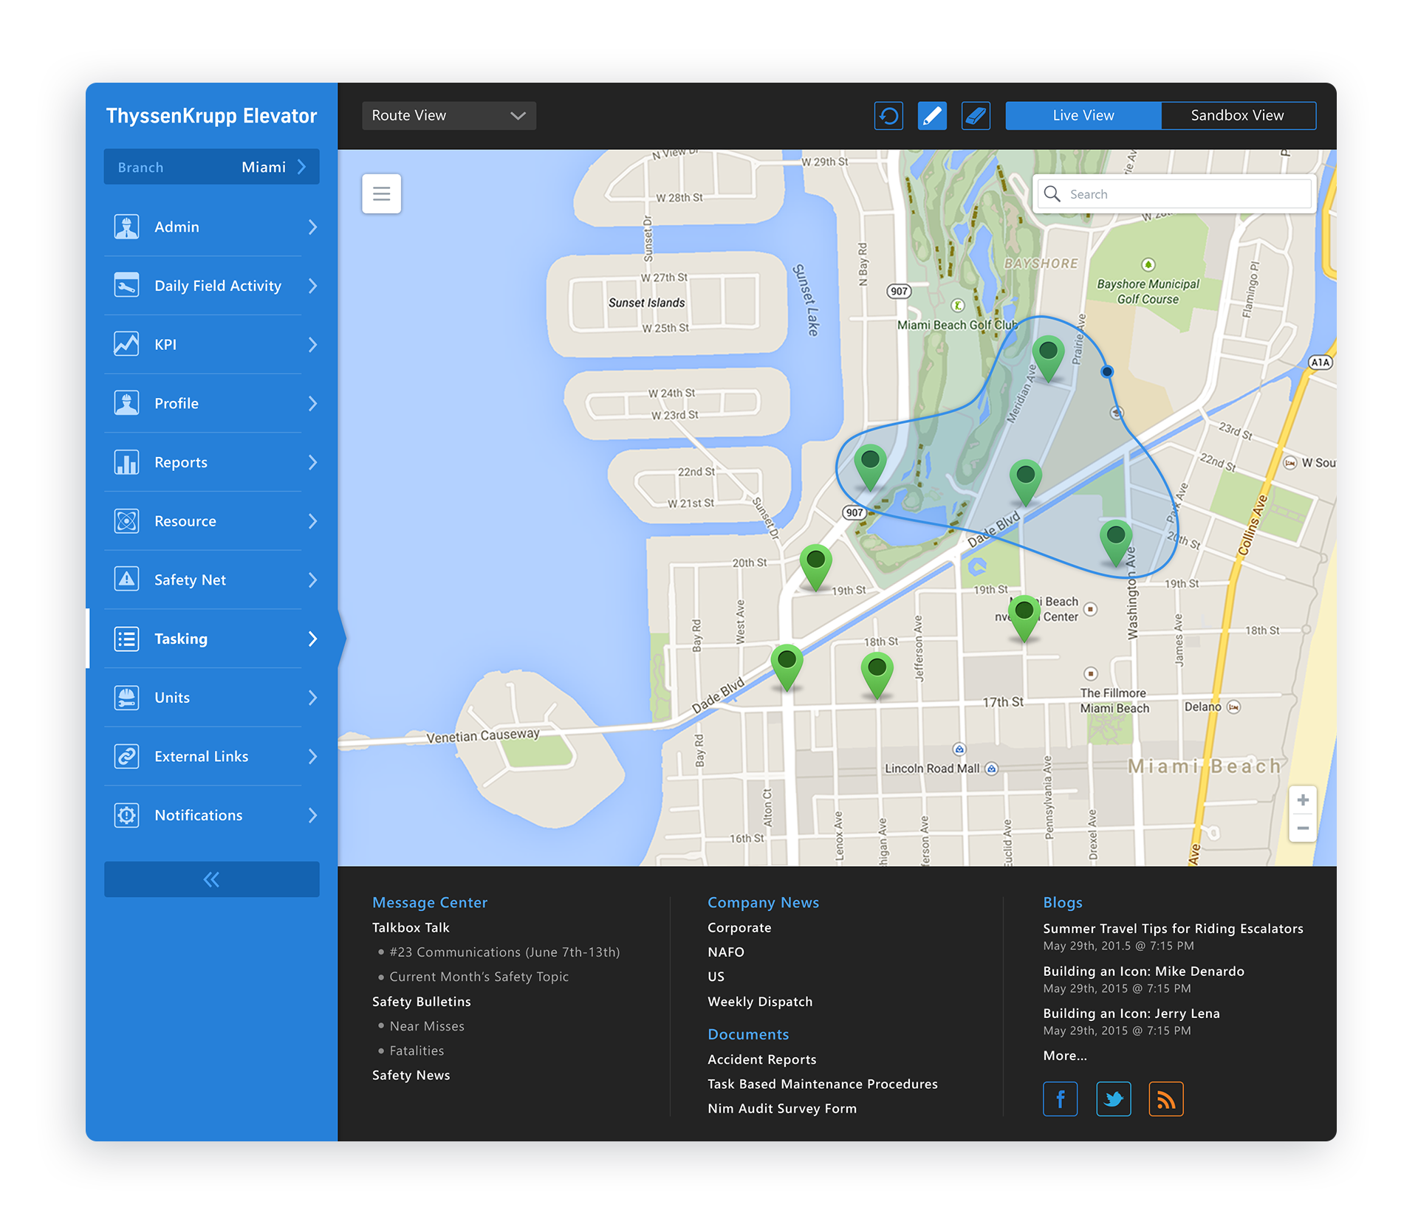Select the eraser tool
This screenshot has height=1227, width=1418.
coord(976,116)
